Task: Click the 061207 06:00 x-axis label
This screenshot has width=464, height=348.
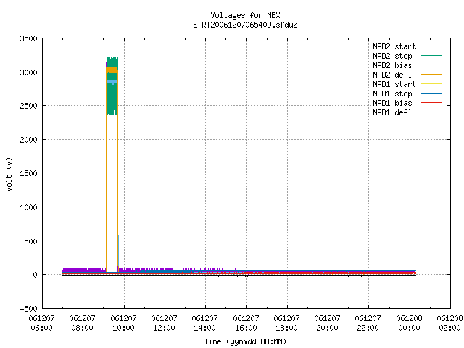Action: pos(41,323)
